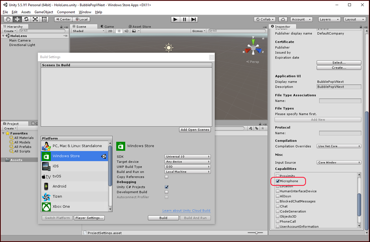
Task: Click certificate Select button
Action: [339, 63]
